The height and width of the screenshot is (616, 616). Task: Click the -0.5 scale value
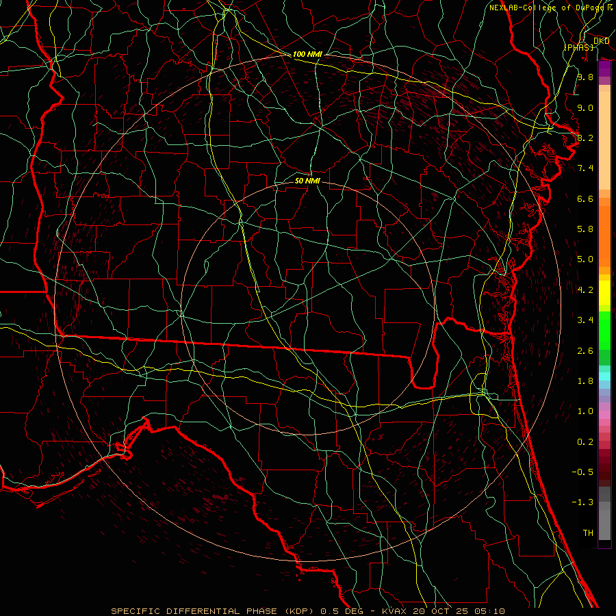(x=582, y=472)
